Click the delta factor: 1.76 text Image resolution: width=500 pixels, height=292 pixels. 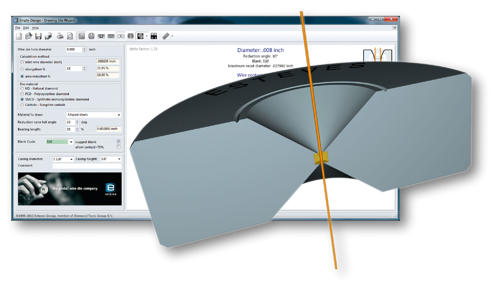click(143, 49)
